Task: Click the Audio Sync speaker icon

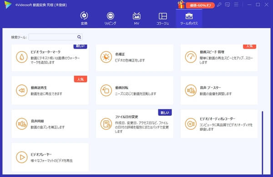Action: tap(21, 124)
